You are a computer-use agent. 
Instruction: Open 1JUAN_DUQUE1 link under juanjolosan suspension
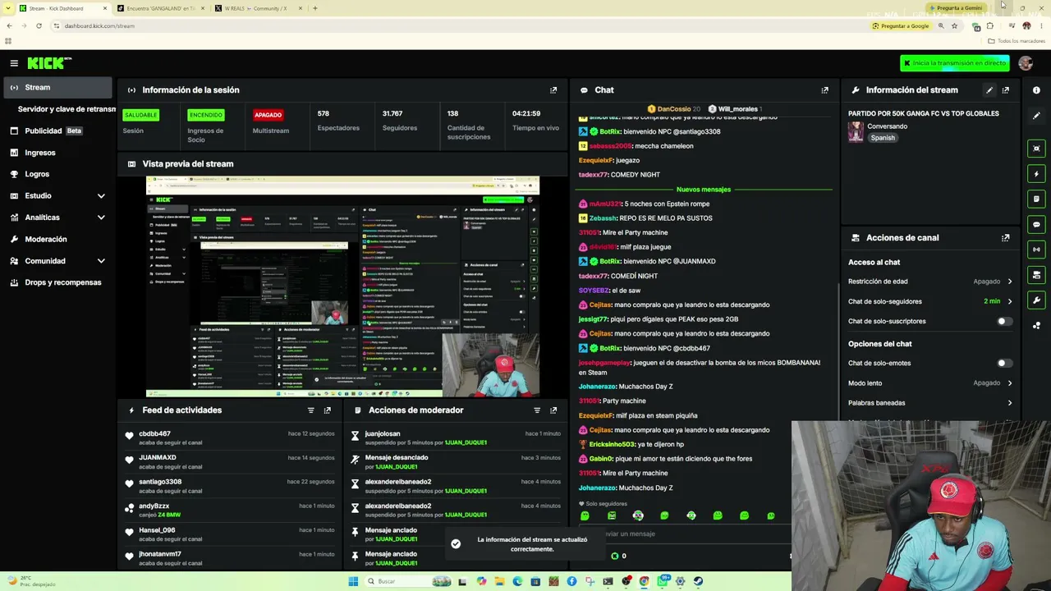(x=466, y=442)
